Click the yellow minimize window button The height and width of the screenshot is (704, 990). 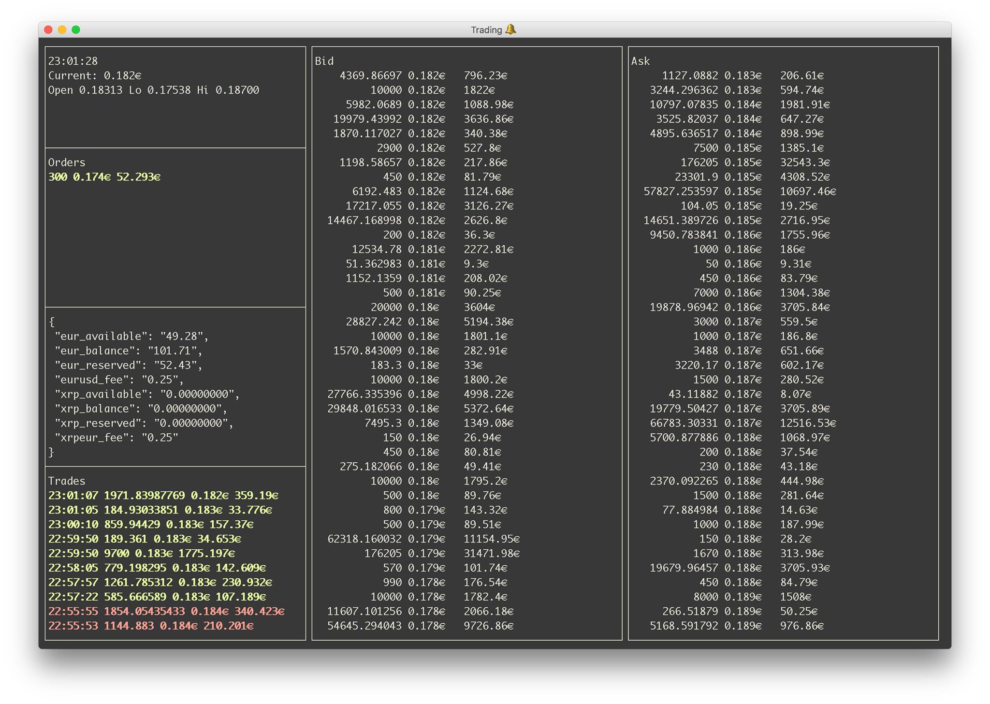[62, 29]
